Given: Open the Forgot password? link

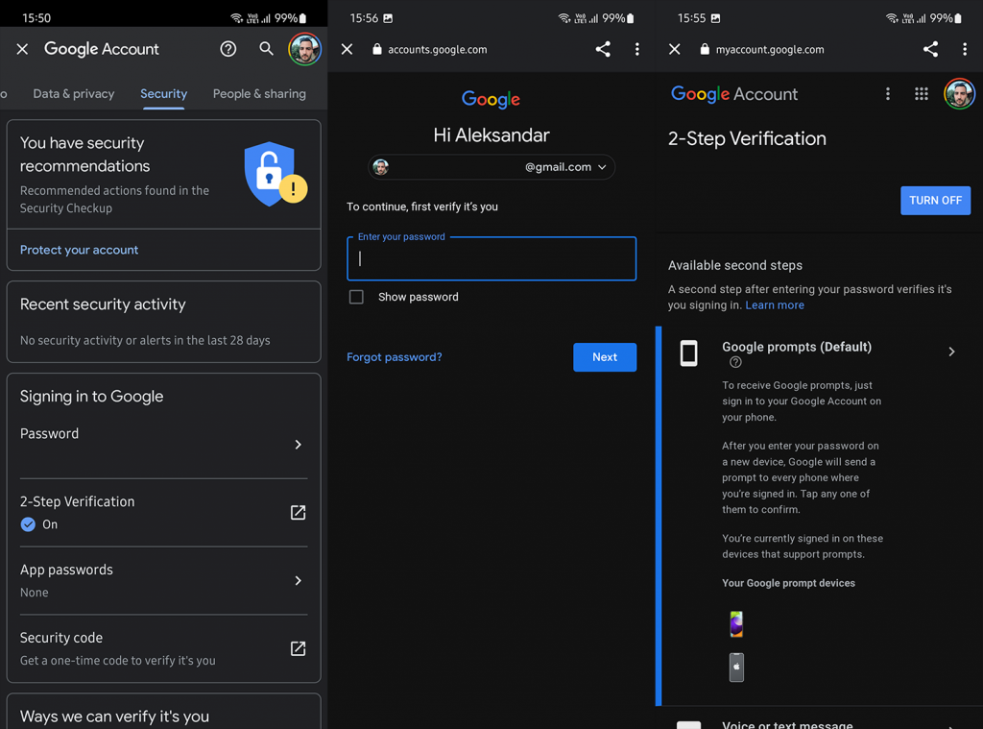Looking at the screenshot, I should 395,357.
